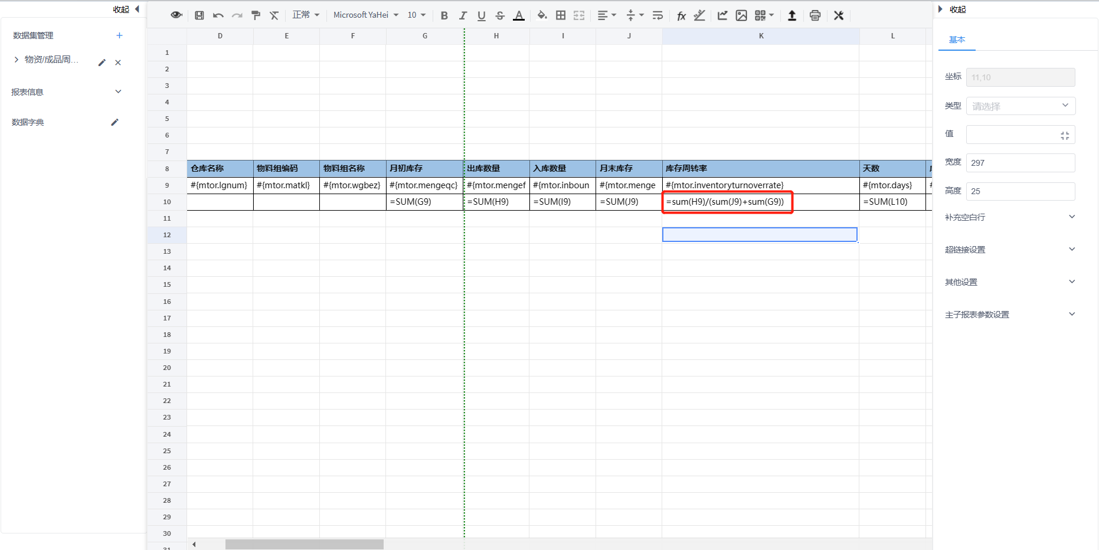Open the fill color paint bucket
This screenshot has height=550, width=1099.
pos(541,15)
